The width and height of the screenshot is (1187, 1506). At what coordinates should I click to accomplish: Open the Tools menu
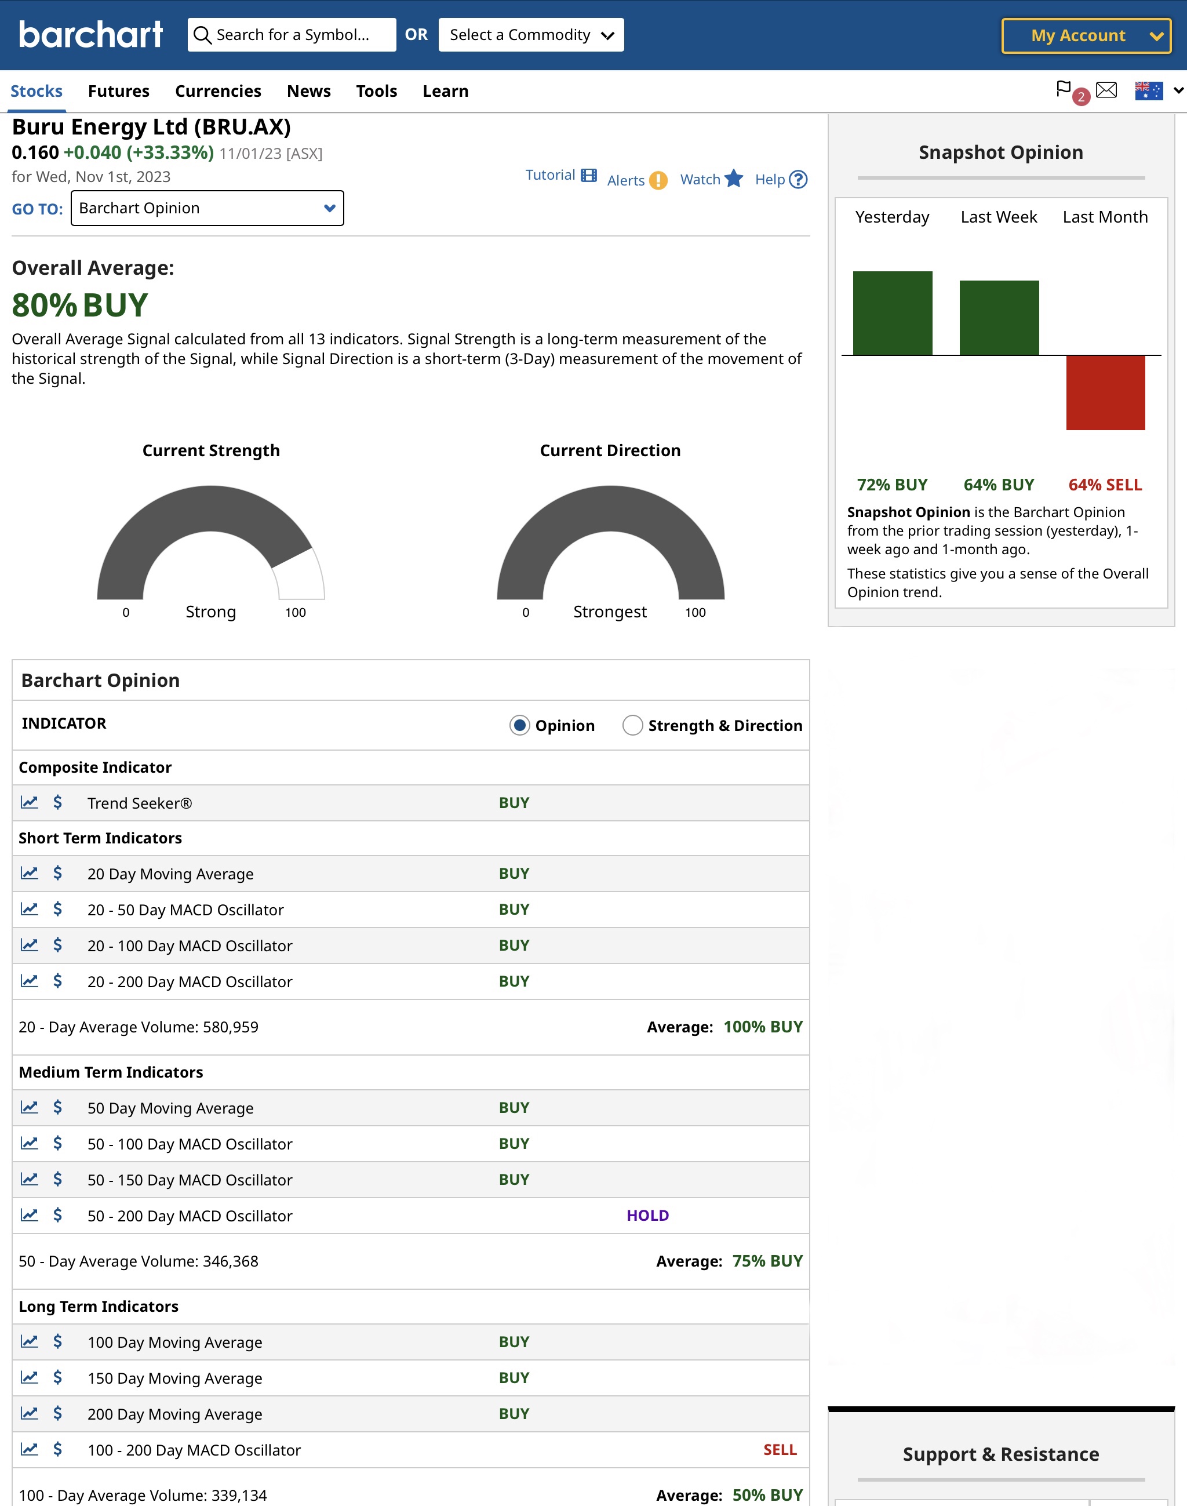(377, 91)
